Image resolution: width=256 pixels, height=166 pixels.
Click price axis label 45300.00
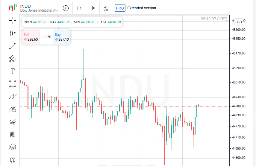(x=239, y=30)
